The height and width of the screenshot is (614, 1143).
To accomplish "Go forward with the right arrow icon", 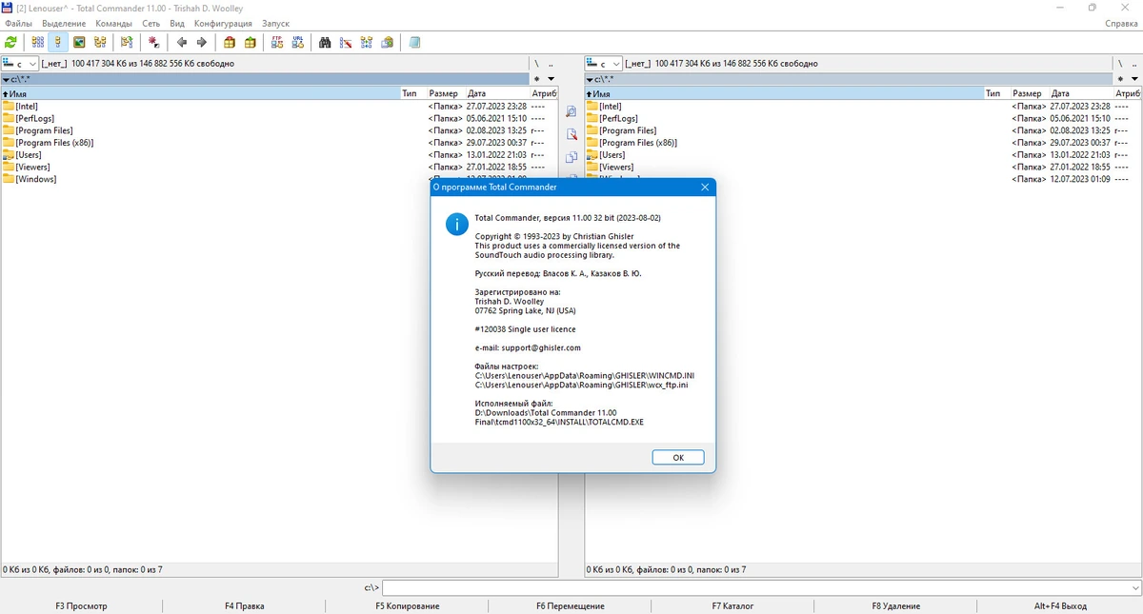I will tap(202, 42).
